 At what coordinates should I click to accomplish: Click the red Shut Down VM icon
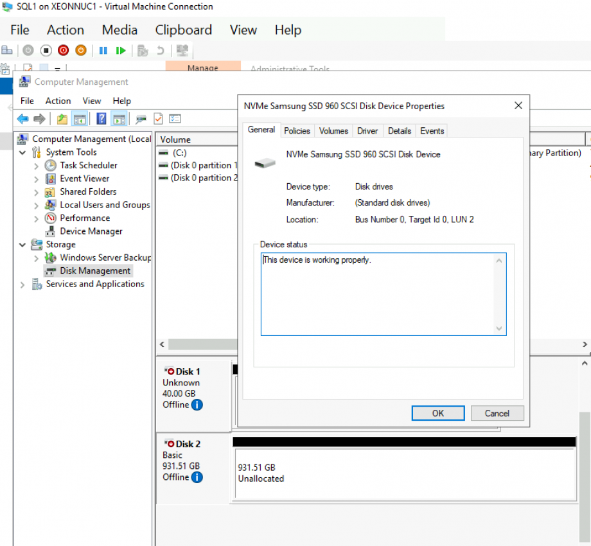[63, 50]
